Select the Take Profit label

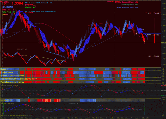tap(7, 12)
